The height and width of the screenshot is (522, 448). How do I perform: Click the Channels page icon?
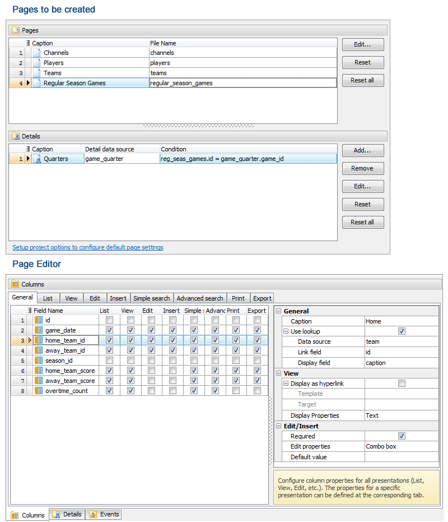[37, 53]
